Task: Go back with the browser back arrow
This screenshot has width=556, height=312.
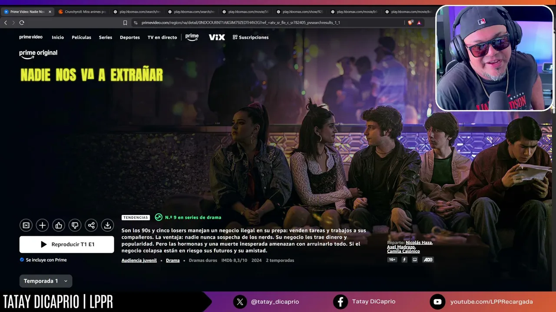Action: click(6, 23)
